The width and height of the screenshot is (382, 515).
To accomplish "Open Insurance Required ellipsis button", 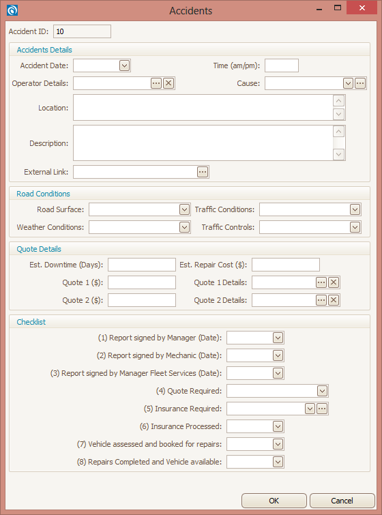I will click(x=322, y=409).
